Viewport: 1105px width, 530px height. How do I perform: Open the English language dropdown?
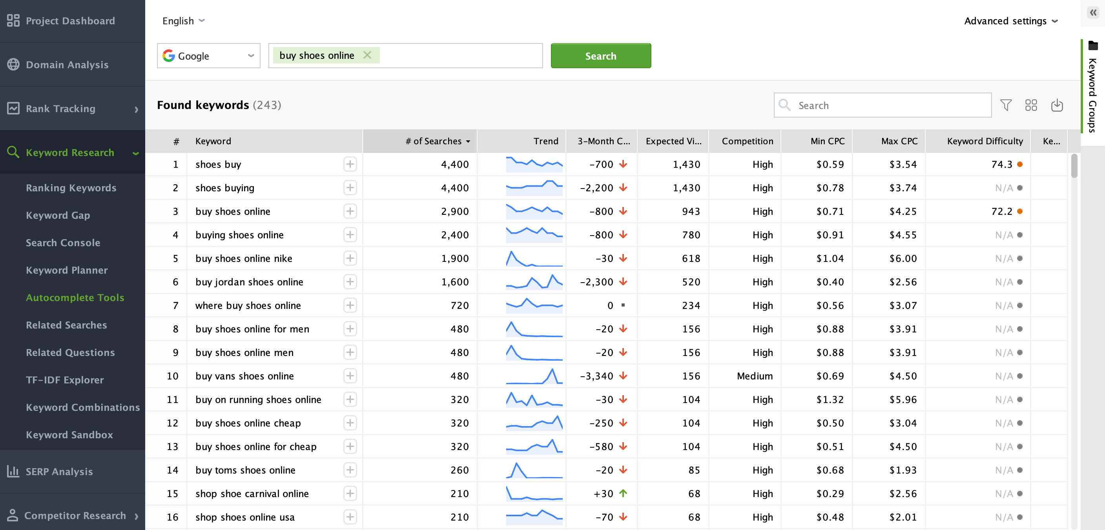click(x=184, y=20)
